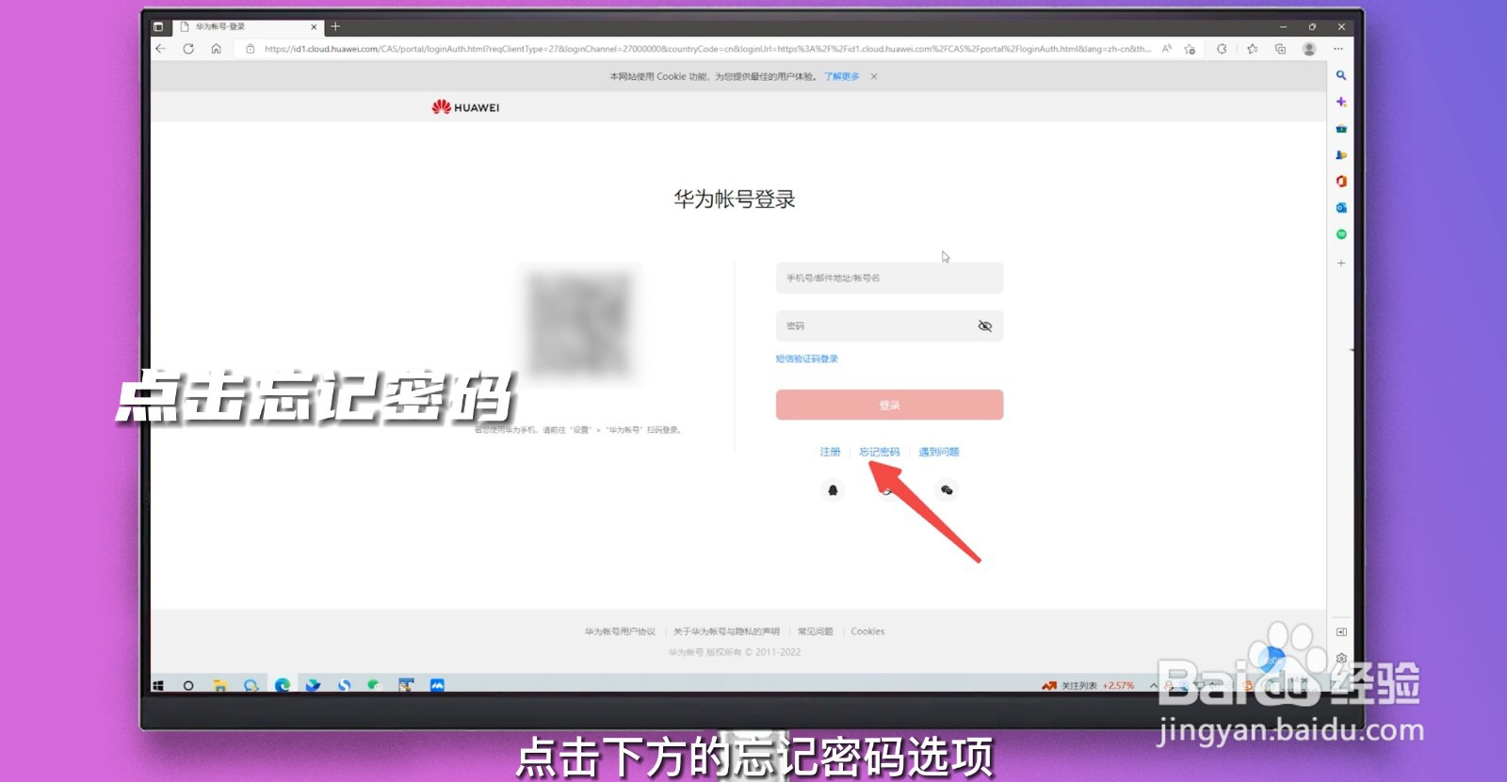Click the browser back arrow
This screenshot has height=782, width=1507.
click(160, 49)
